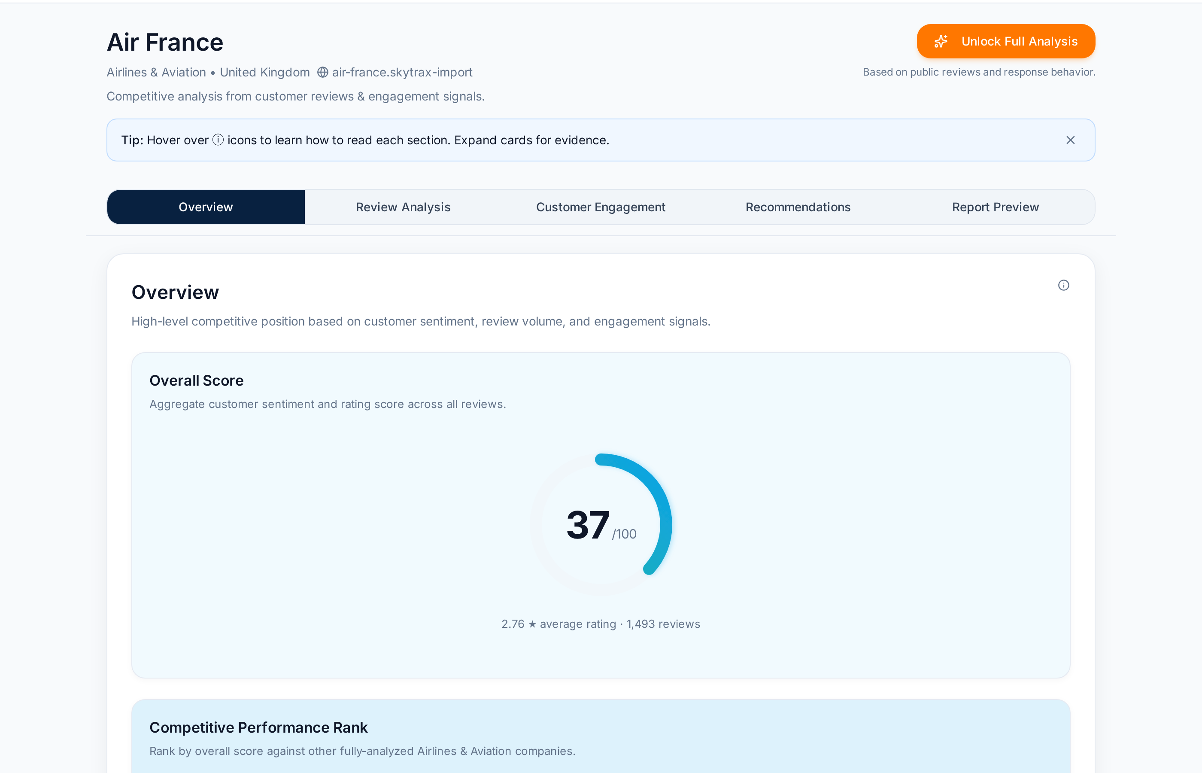Image resolution: width=1202 pixels, height=773 pixels.
Task: Click the "2.76 ★ average rating · 1,493 reviews" text
Action: point(601,624)
